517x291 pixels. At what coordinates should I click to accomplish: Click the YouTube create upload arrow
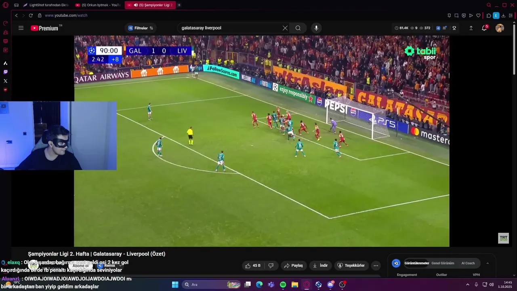point(471,28)
